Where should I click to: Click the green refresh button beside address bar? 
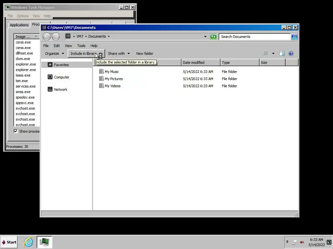[x=213, y=37]
